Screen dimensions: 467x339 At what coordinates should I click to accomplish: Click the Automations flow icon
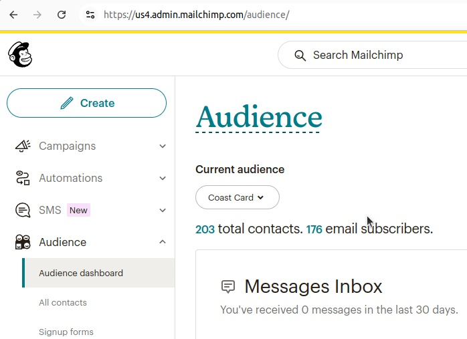point(23,178)
